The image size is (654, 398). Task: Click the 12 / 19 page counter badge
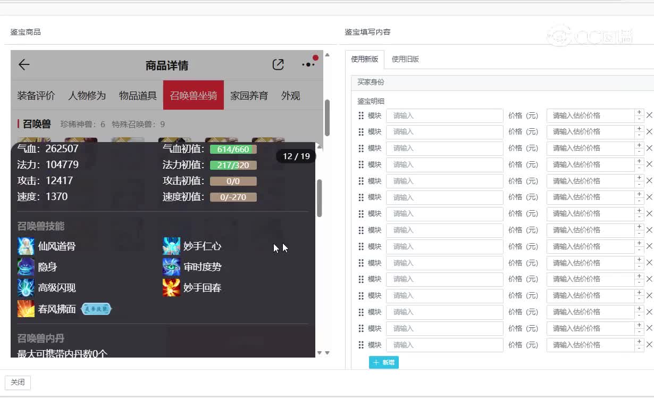point(296,156)
